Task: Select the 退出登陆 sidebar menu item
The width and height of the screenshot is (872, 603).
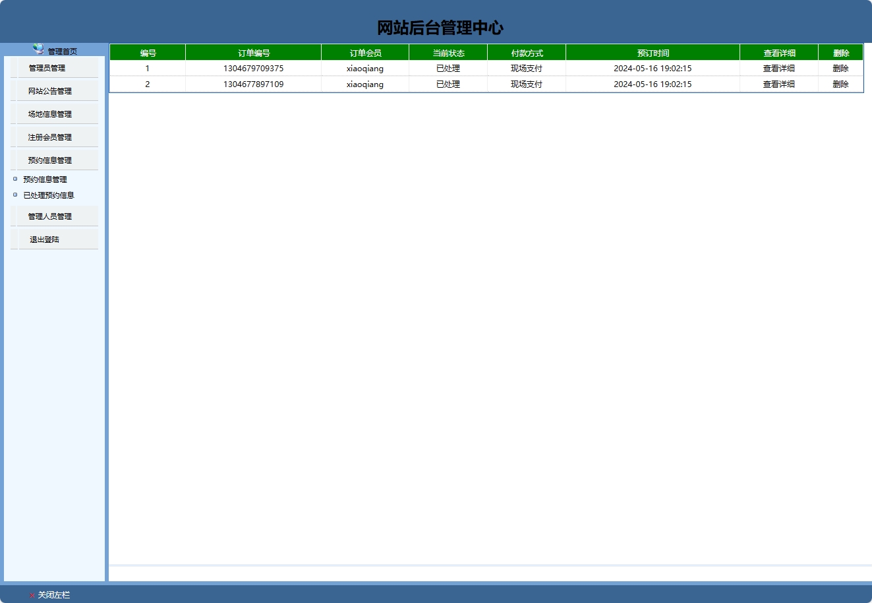Action: coord(54,239)
